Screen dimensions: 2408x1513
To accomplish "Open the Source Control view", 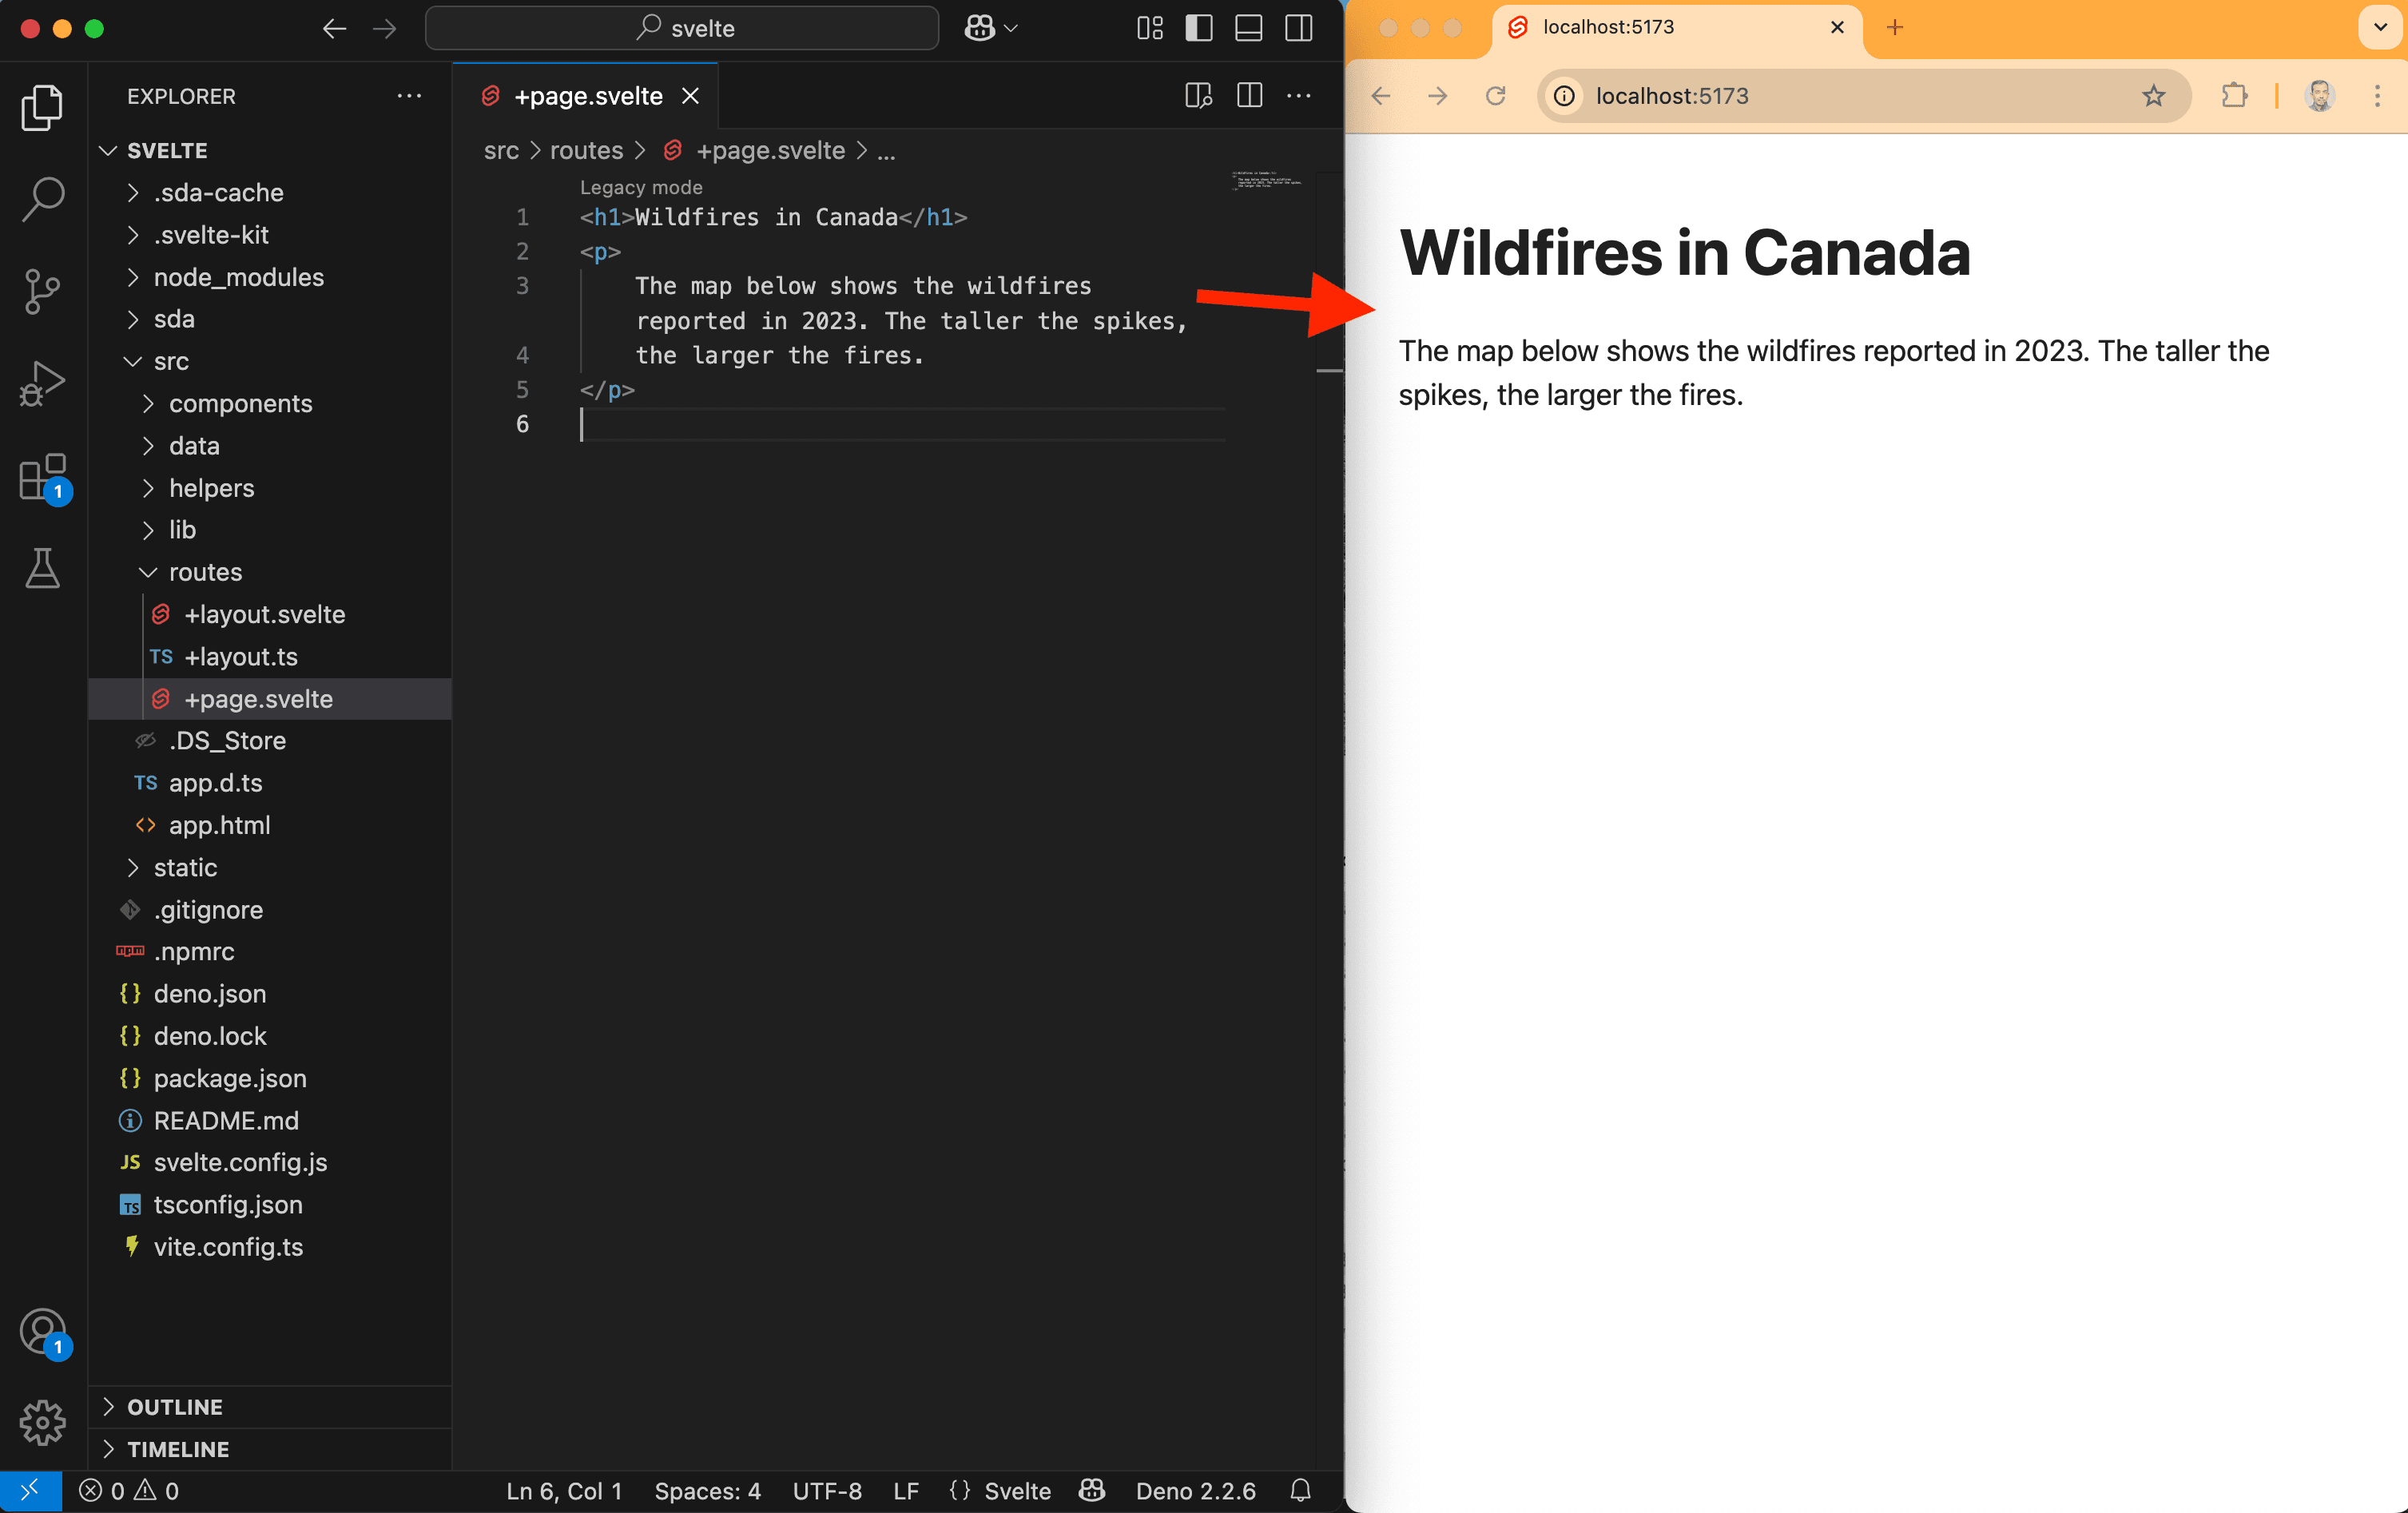I will [x=42, y=291].
